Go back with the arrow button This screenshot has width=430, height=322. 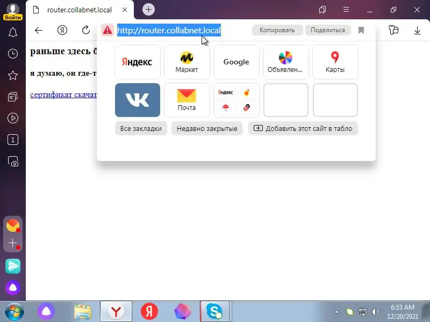[x=39, y=30]
